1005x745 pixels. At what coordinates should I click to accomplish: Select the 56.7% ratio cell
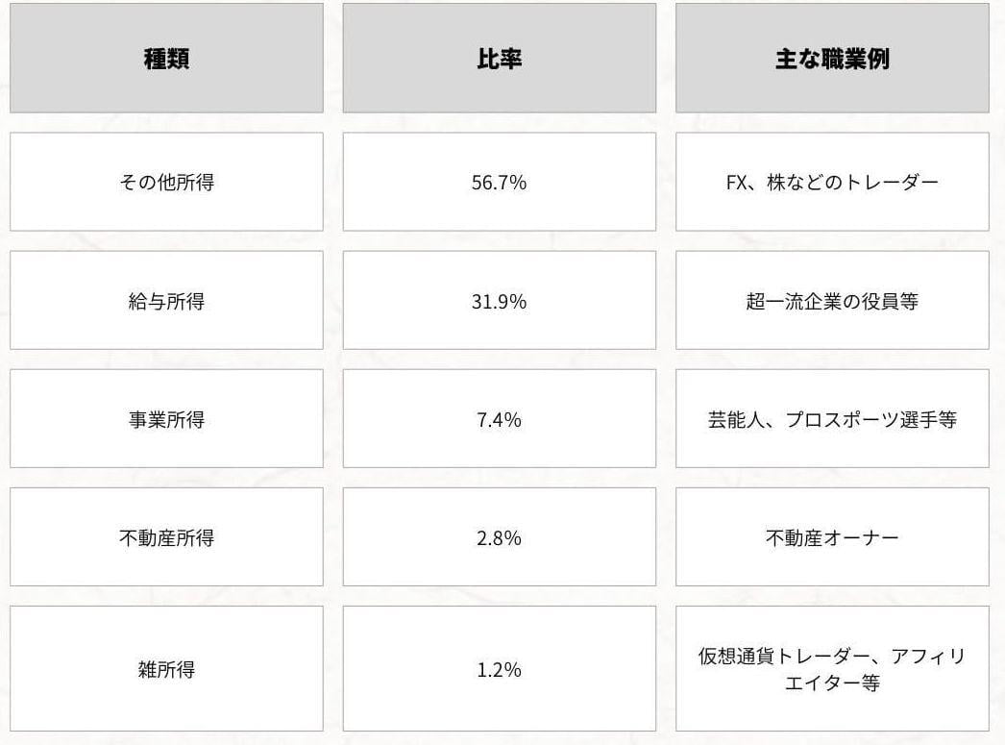499,183
